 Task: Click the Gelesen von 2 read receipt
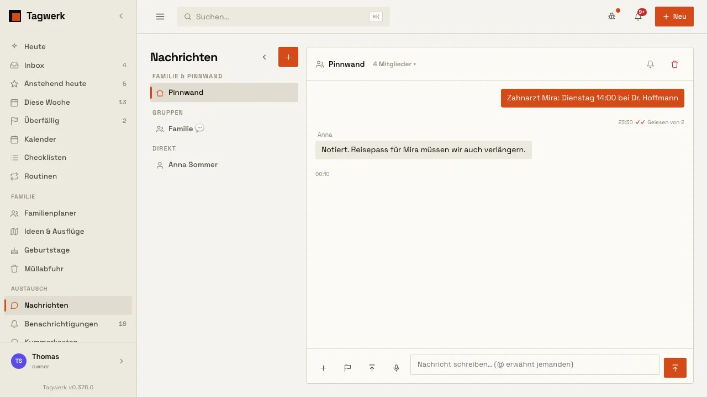pos(666,122)
